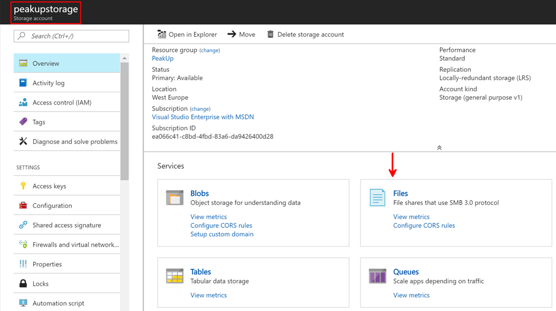The image size is (556, 311).
Task: Open Firewalls and virtual networks entry
Action: 66,245
